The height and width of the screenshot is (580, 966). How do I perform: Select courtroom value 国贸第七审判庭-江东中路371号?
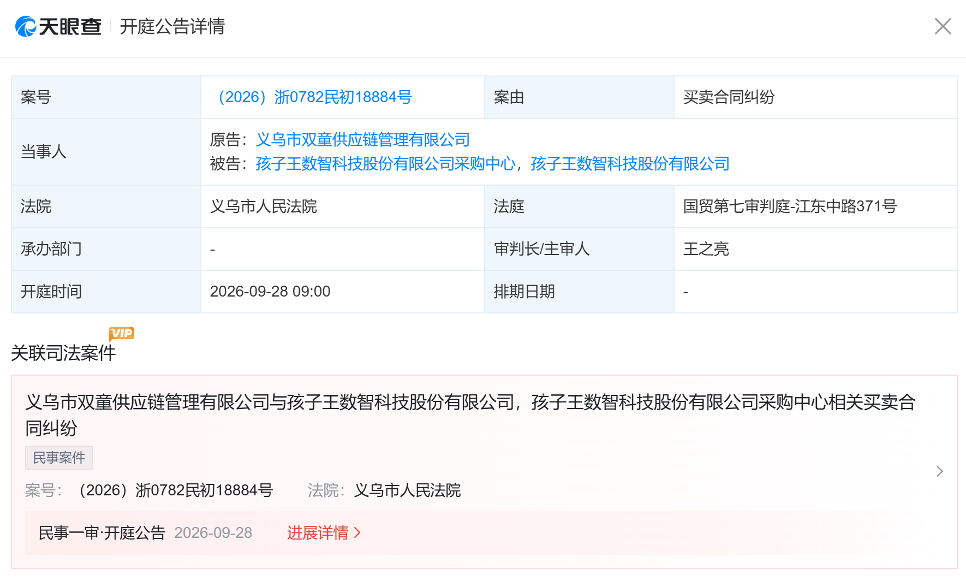coord(790,206)
